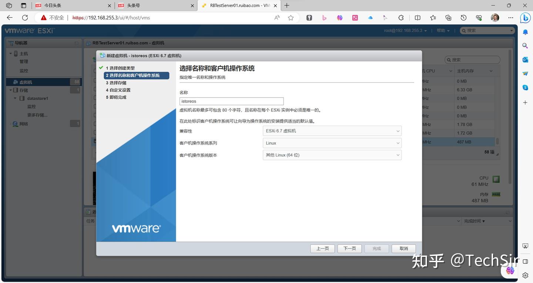Open 管理 under 主机 in navigator

[24, 62]
